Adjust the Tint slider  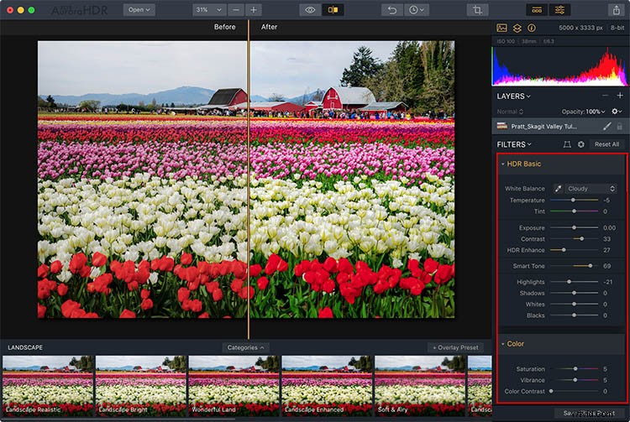coord(574,211)
